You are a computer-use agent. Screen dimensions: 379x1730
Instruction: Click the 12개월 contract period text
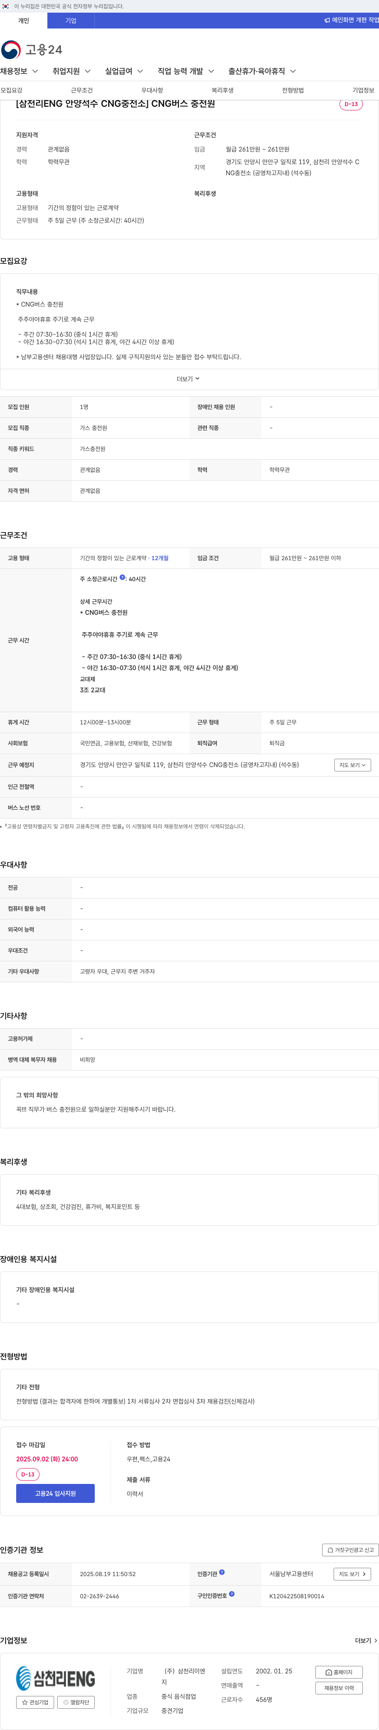pyautogui.click(x=160, y=558)
